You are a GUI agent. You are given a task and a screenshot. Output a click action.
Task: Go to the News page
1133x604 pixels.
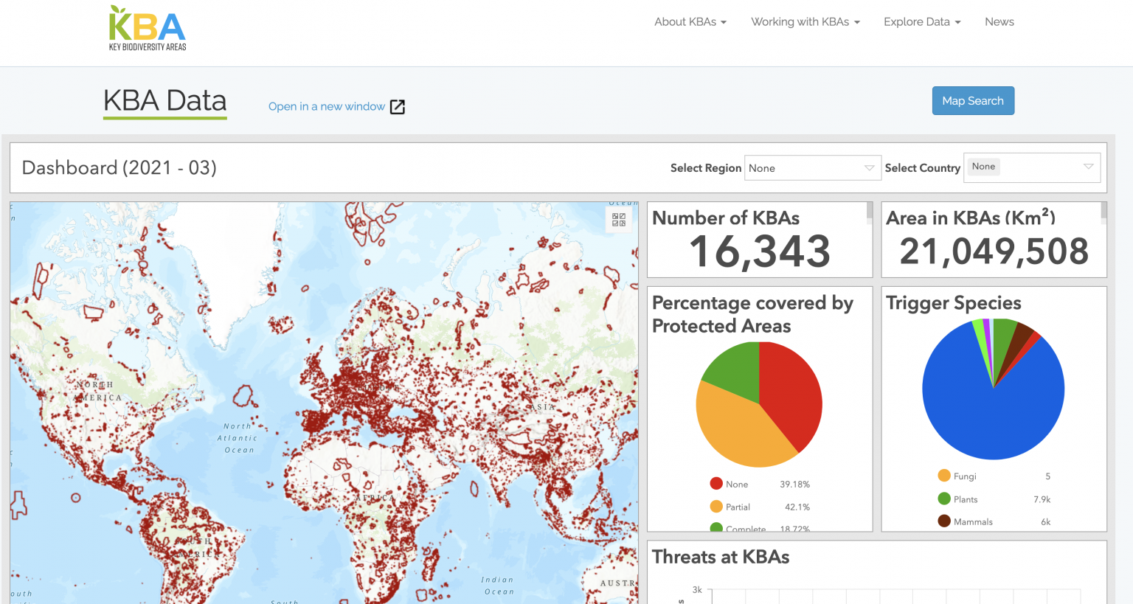pyautogui.click(x=999, y=22)
